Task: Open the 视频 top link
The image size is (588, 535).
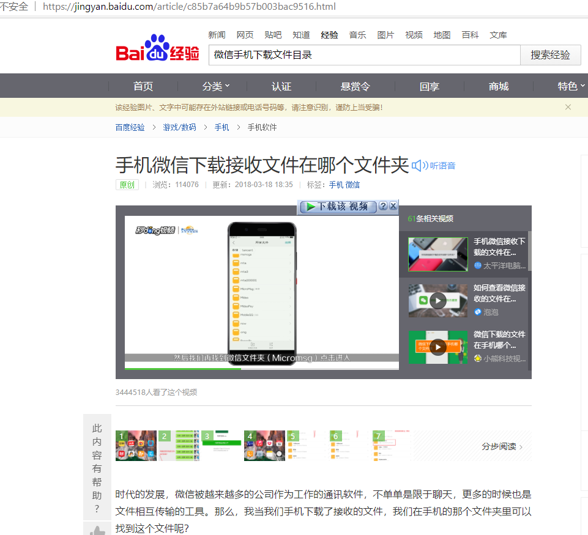Action: pyautogui.click(x=414, y=35)
